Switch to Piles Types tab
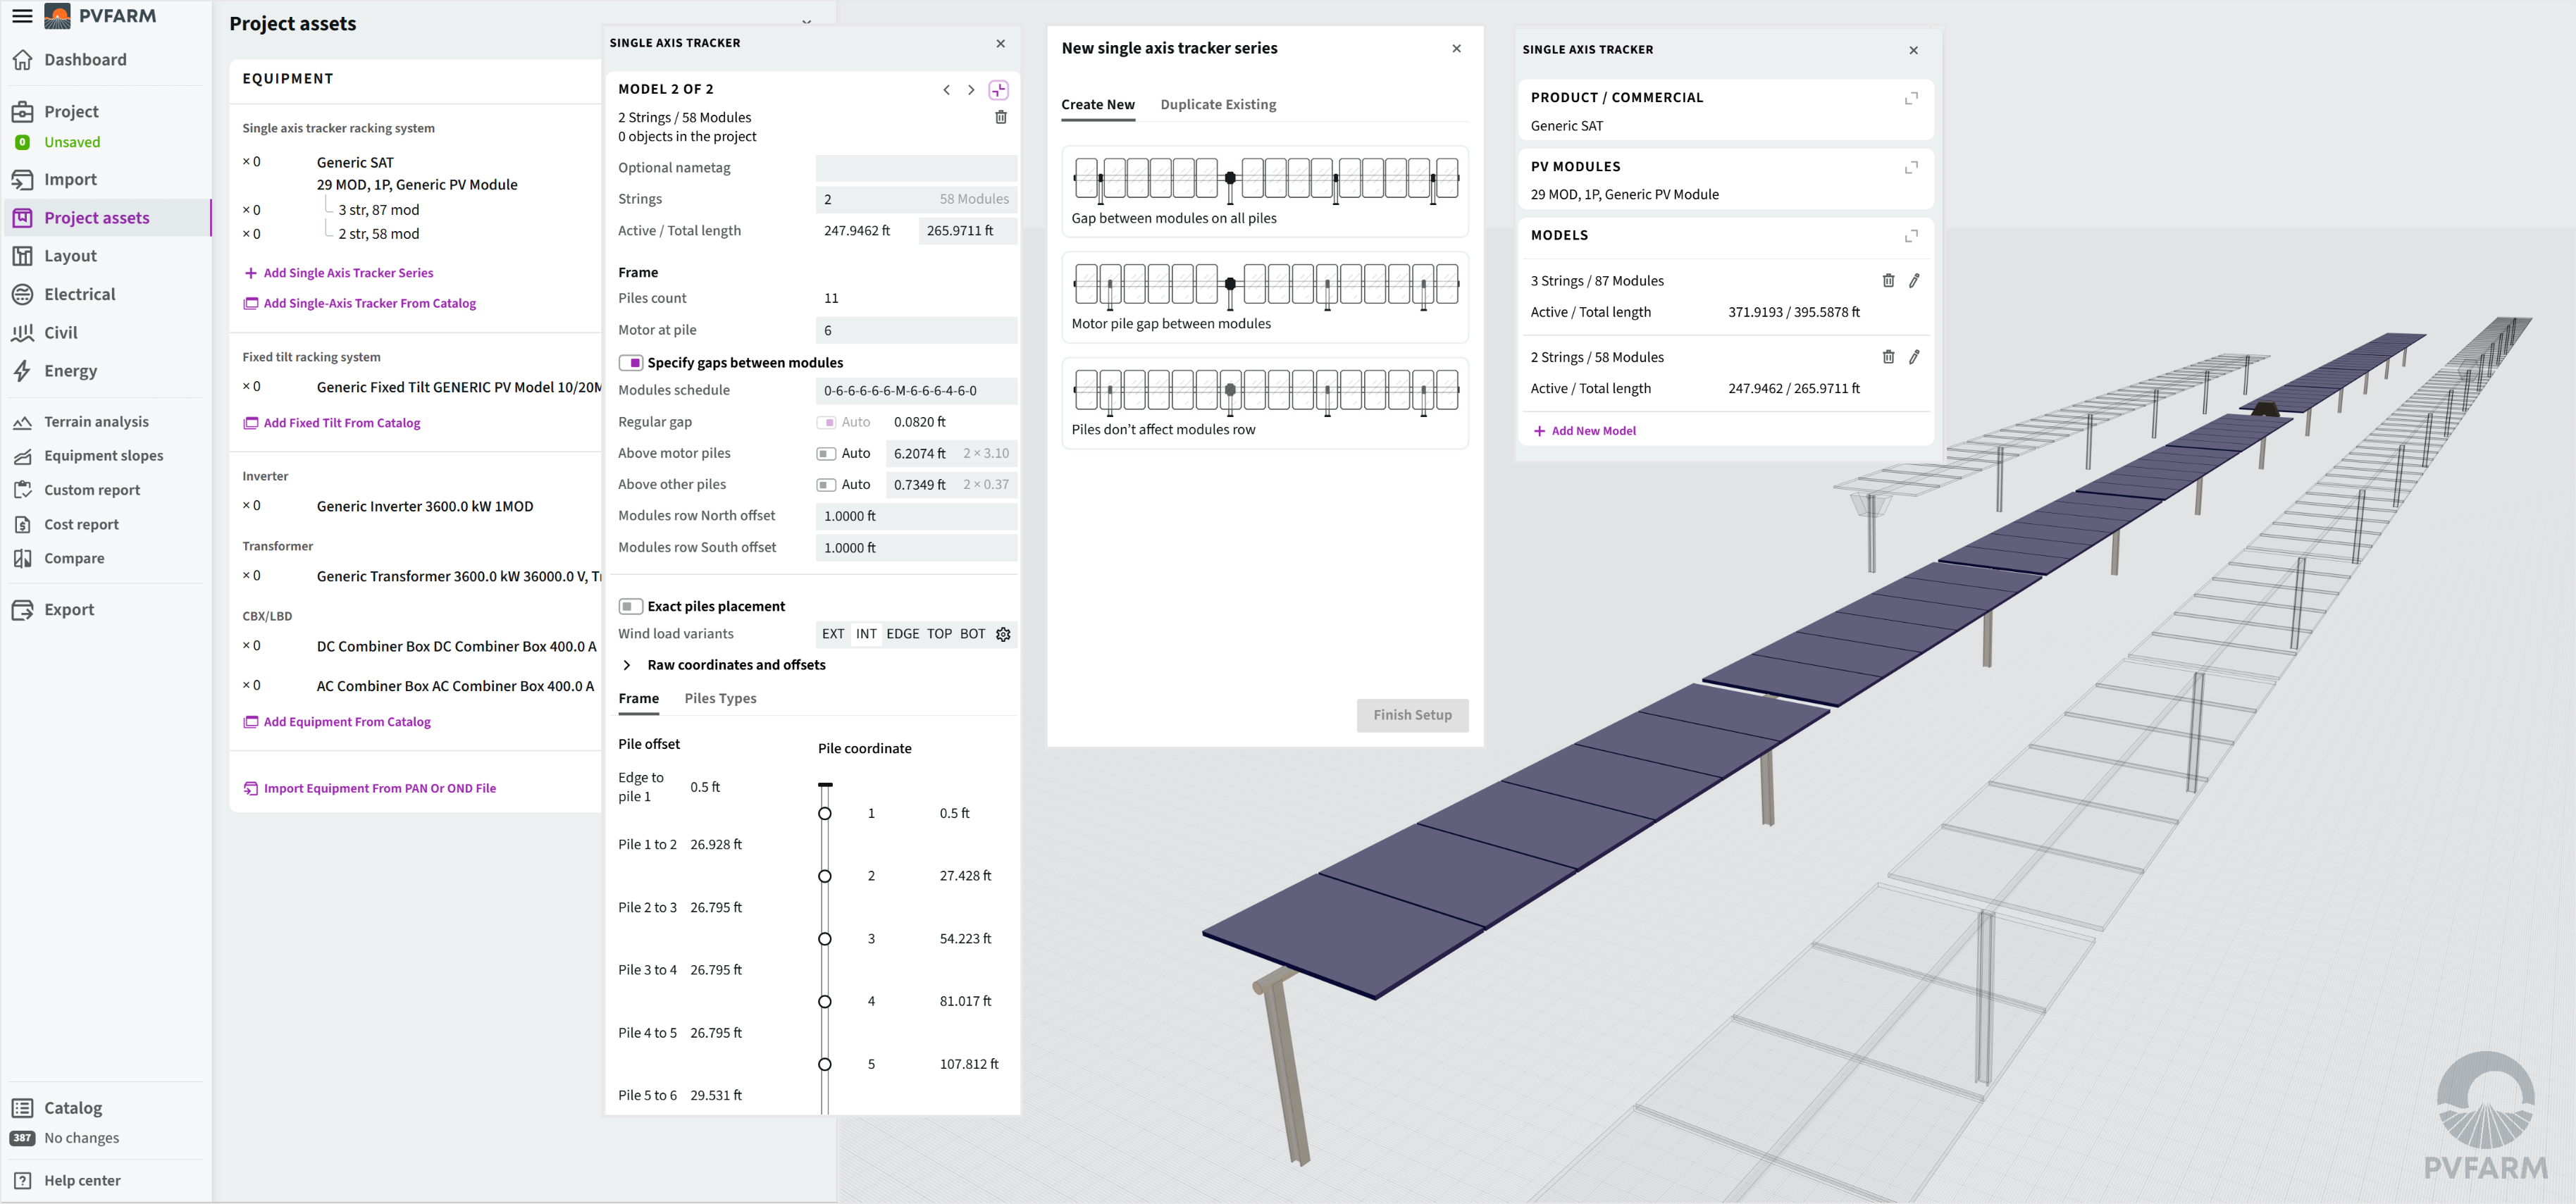Viewport: 2576px width, 1204px height. (720, 699)
